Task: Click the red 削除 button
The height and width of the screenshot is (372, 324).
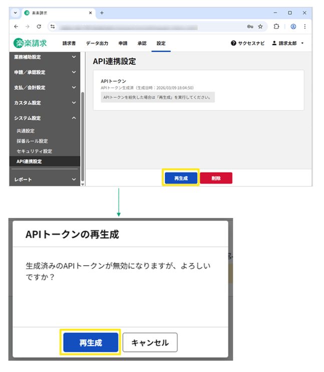Action: pos(216,178)
